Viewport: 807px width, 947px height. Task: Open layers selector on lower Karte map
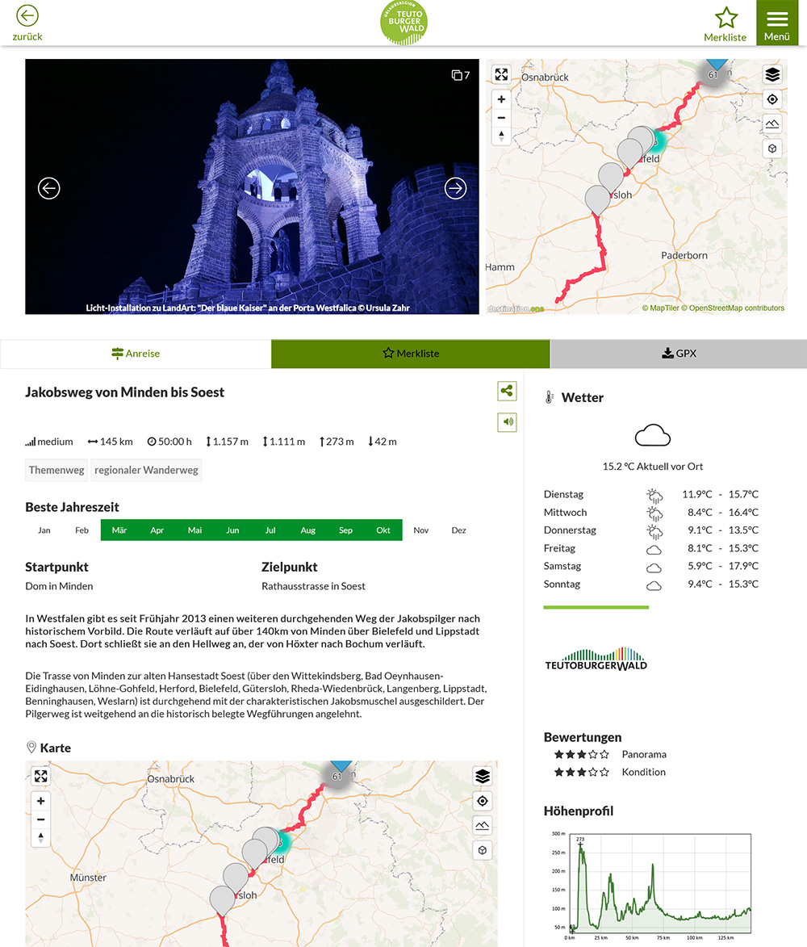482,777
